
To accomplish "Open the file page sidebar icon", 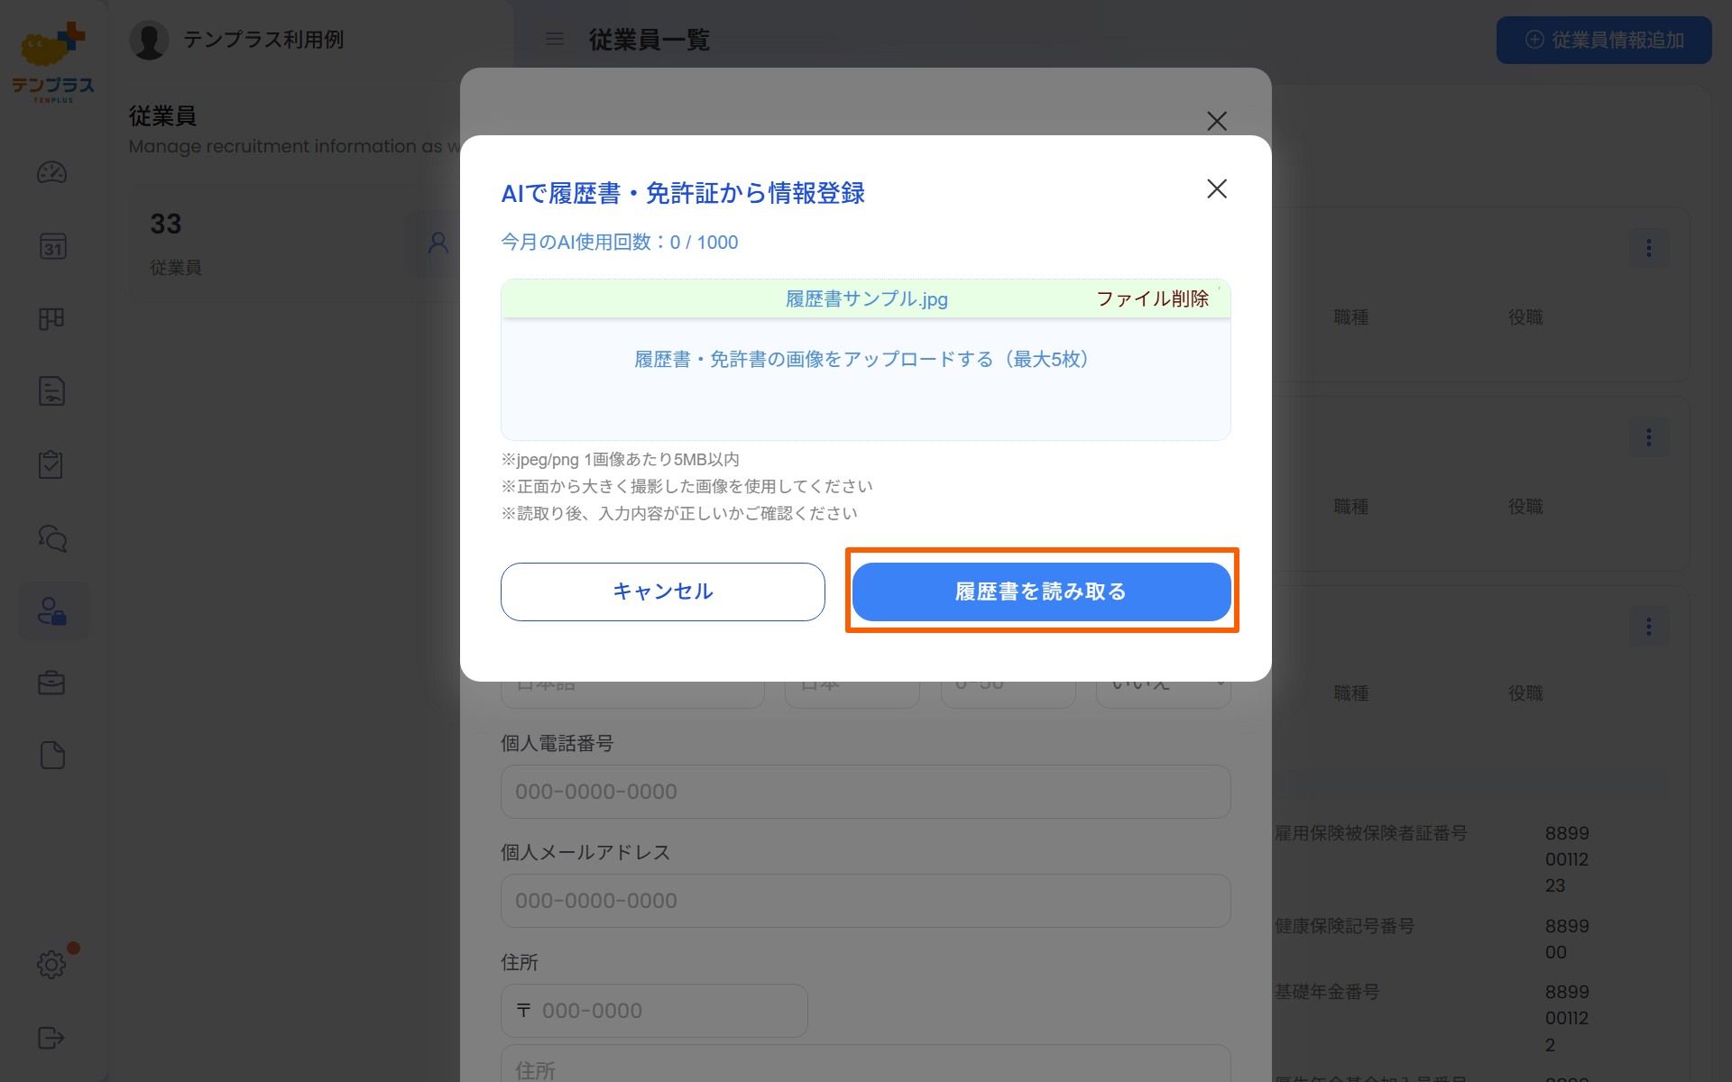I will pyautogui.click(x=52, y=756).
